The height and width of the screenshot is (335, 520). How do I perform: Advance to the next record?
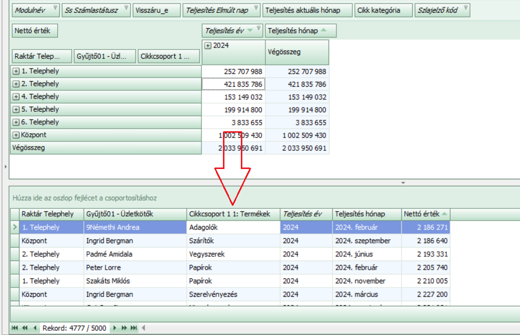tap(115, 328)
